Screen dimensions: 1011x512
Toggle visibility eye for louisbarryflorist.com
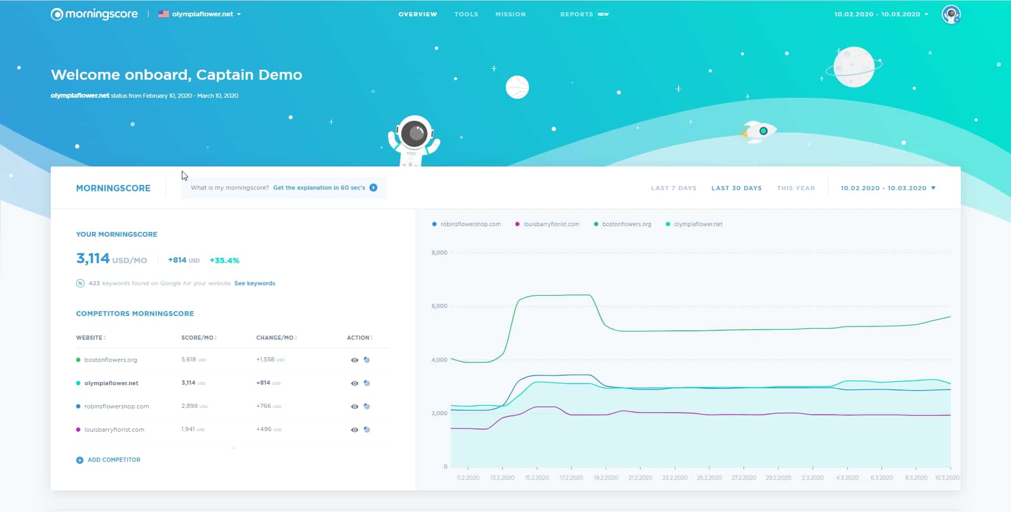355,430
